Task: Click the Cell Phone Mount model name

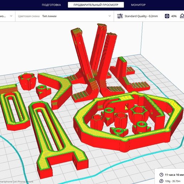Action: pos(16,182)
